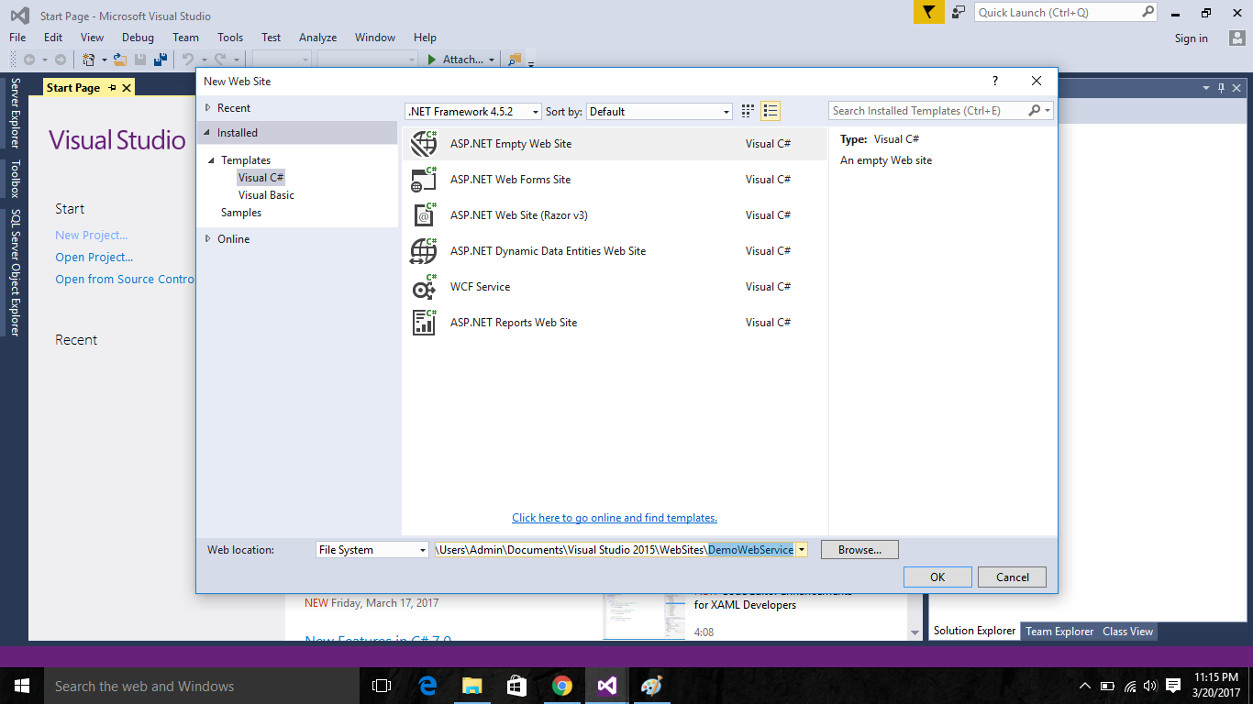Click the Cancel button
This screenshot has height=704, width=1253.
pyautogui.click(x=1012, y=577)
